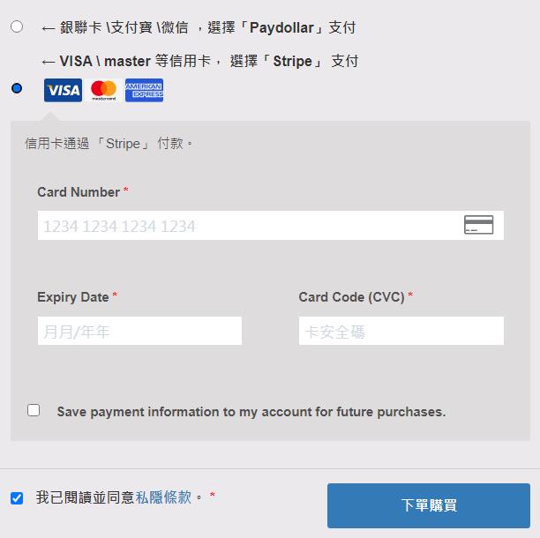Click the card icon inside Card Number field

pyautogui.click(x=479, y=225)
